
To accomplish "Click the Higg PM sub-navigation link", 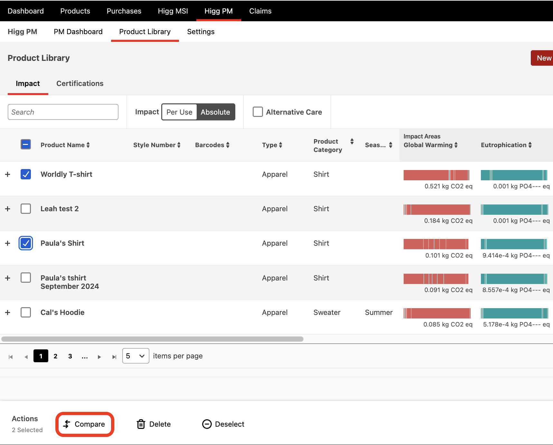I will pyautogui.click(x=23, y=32).
